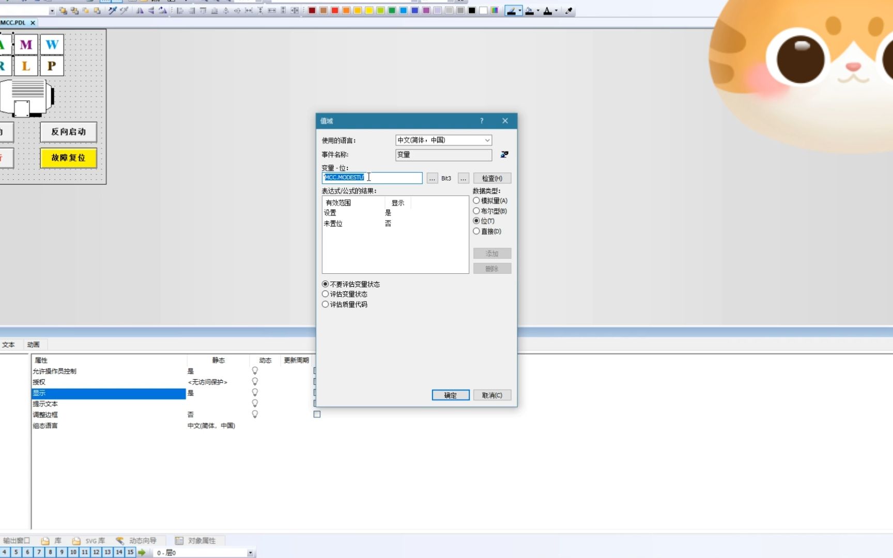Image resolution: width=893 pixels, height=558 pixels.
Task: Click the 检查(H) button
Action: tap(491, 178)
